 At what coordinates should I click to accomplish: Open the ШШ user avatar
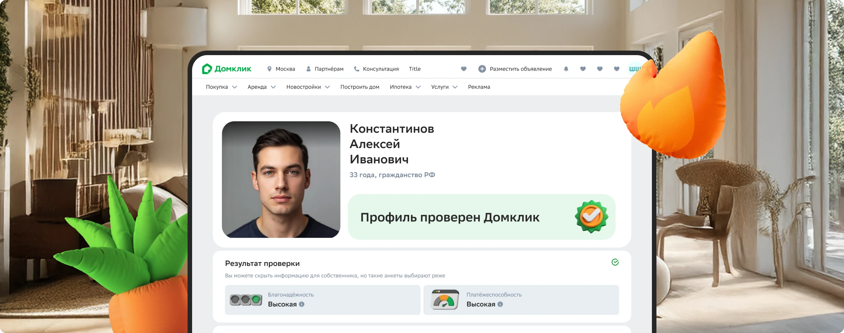pos(635,69)
